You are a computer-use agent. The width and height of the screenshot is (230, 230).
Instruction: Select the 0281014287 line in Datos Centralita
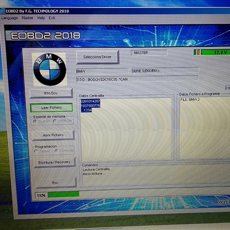(x=90, y=101)
